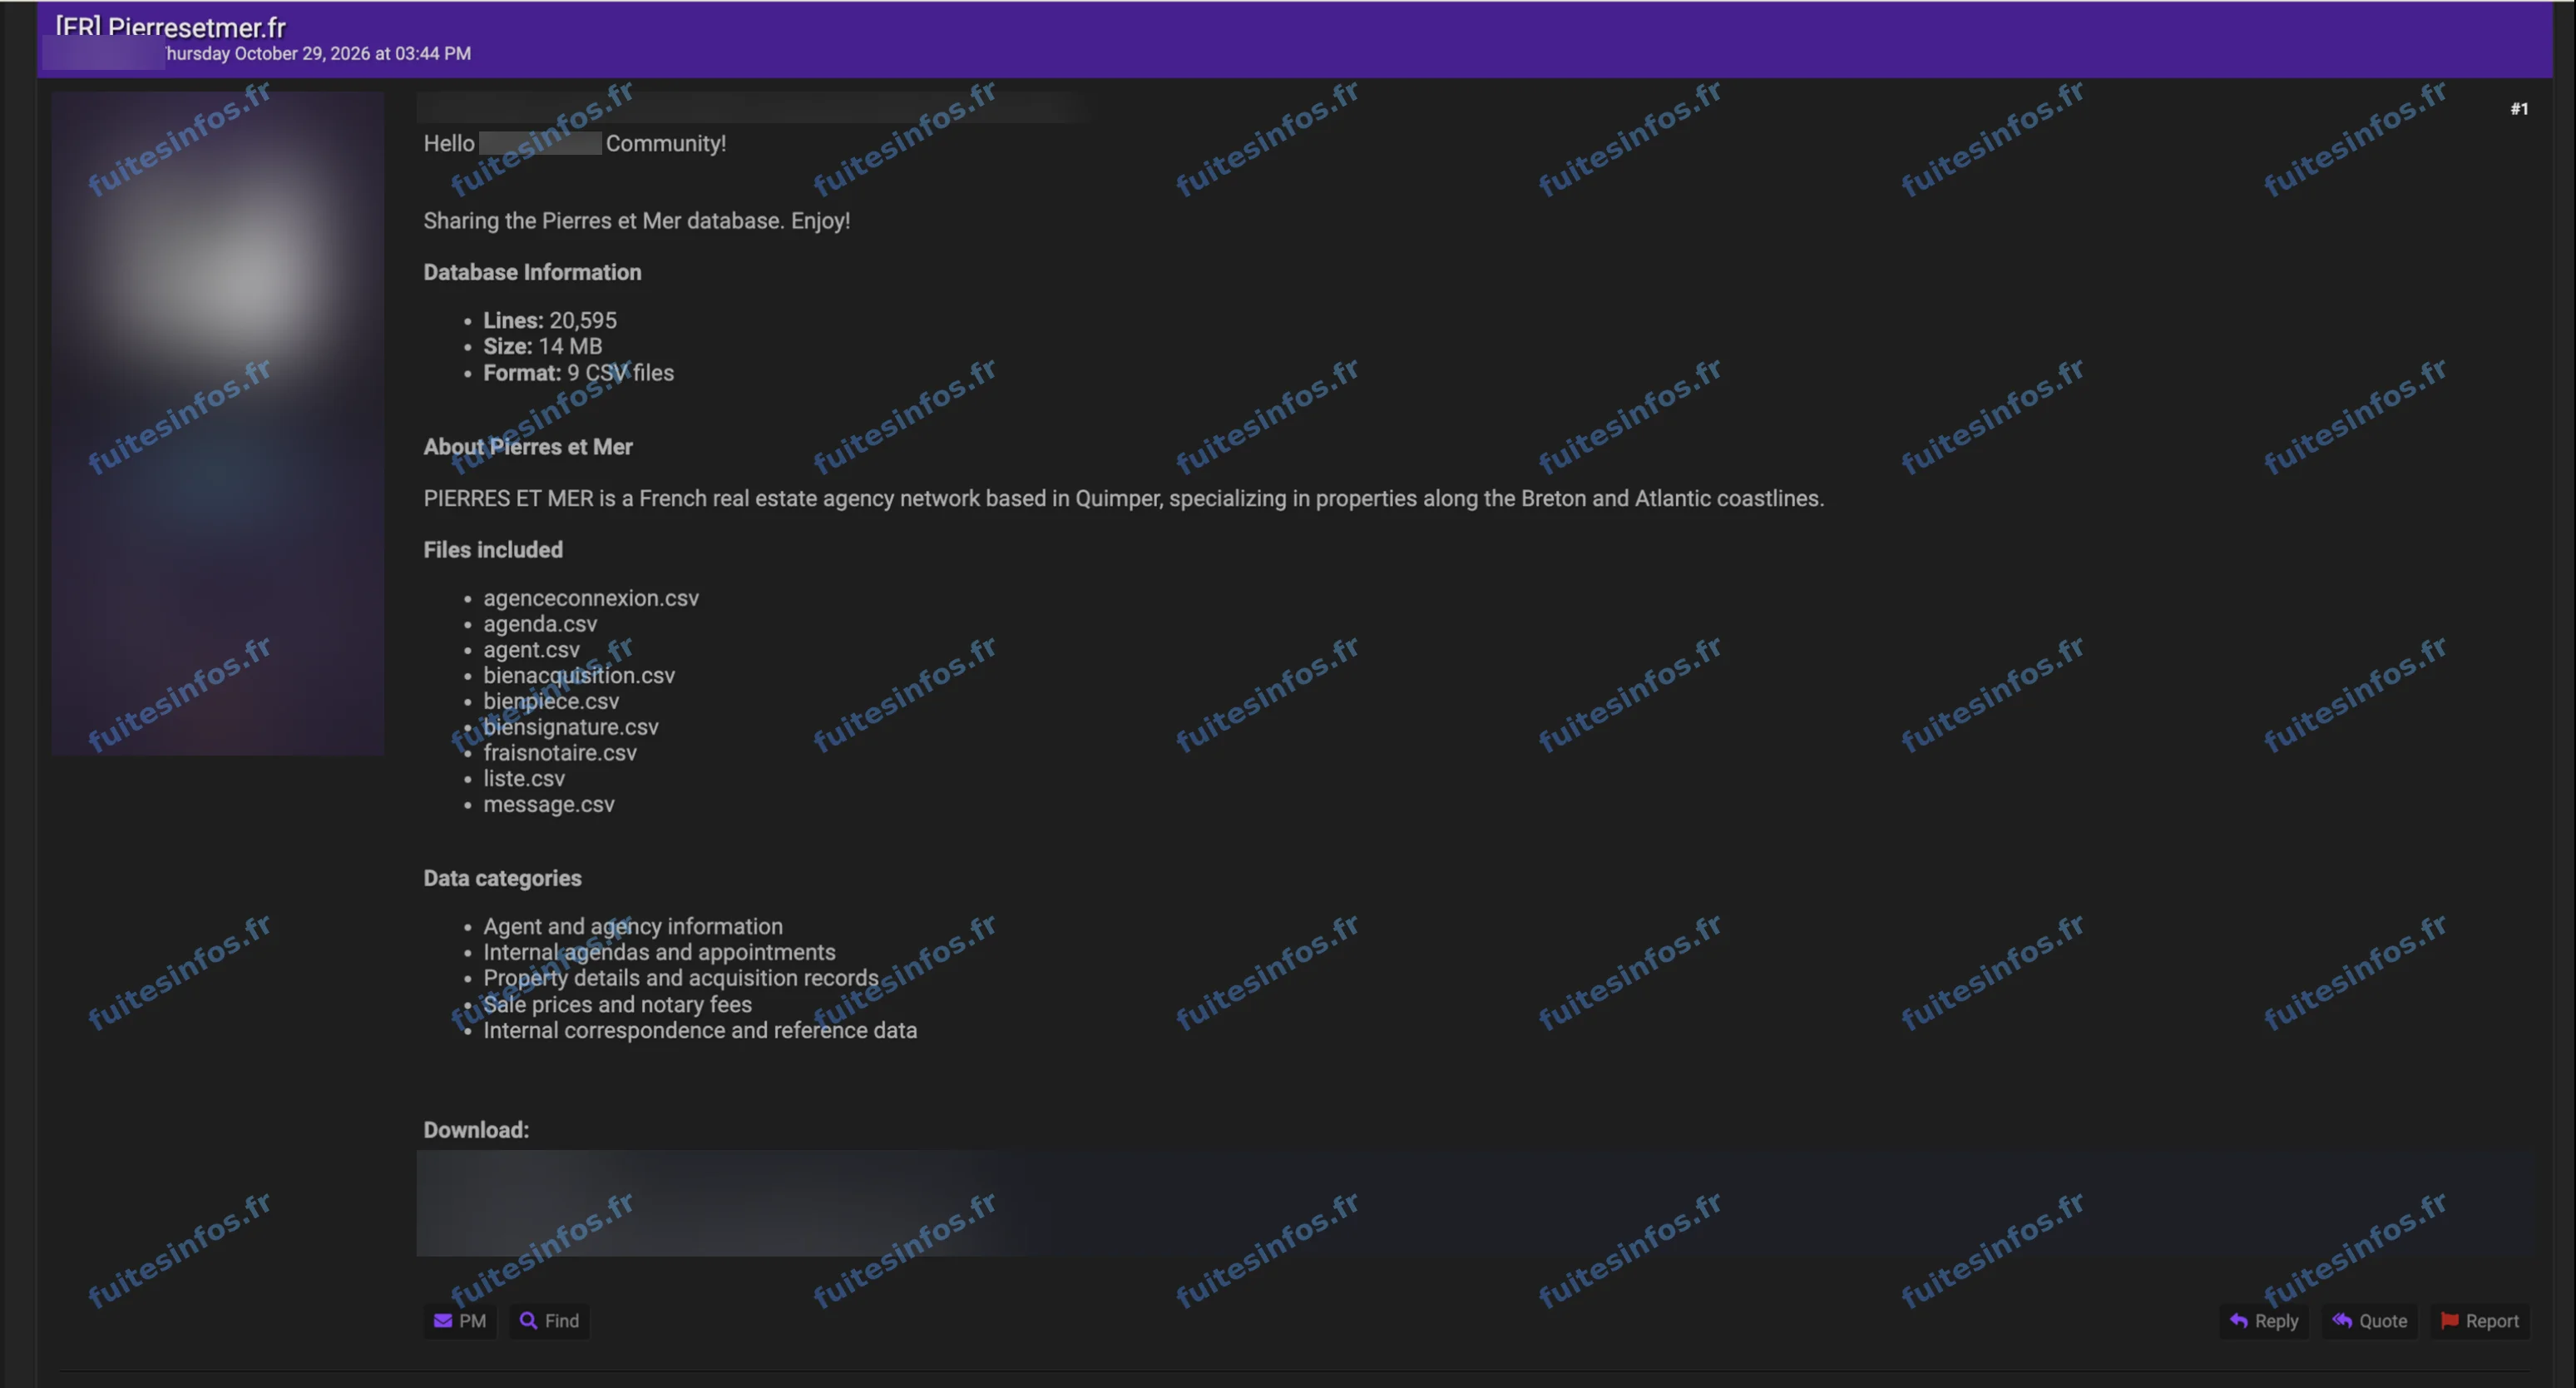Select the message.csv list entry

pos(549,804)
